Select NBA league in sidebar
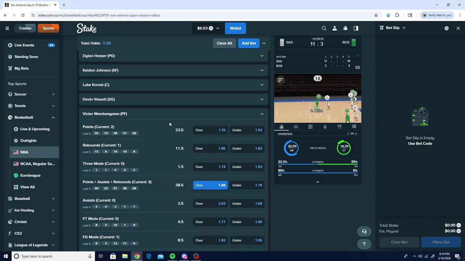 [x=35, y=152]
